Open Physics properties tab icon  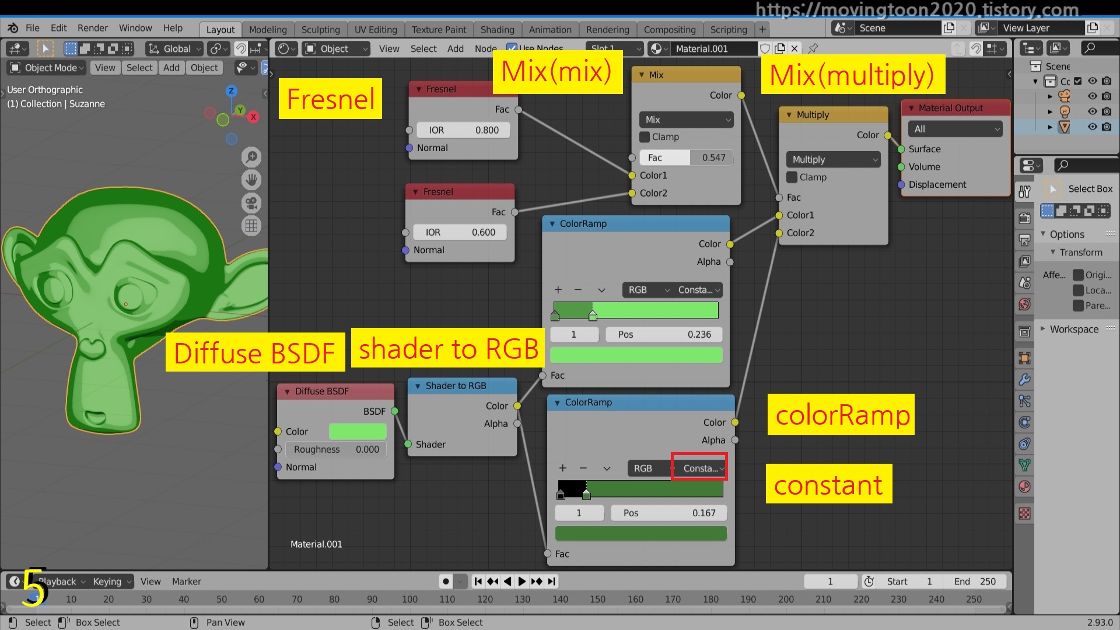pos(1024,422)
